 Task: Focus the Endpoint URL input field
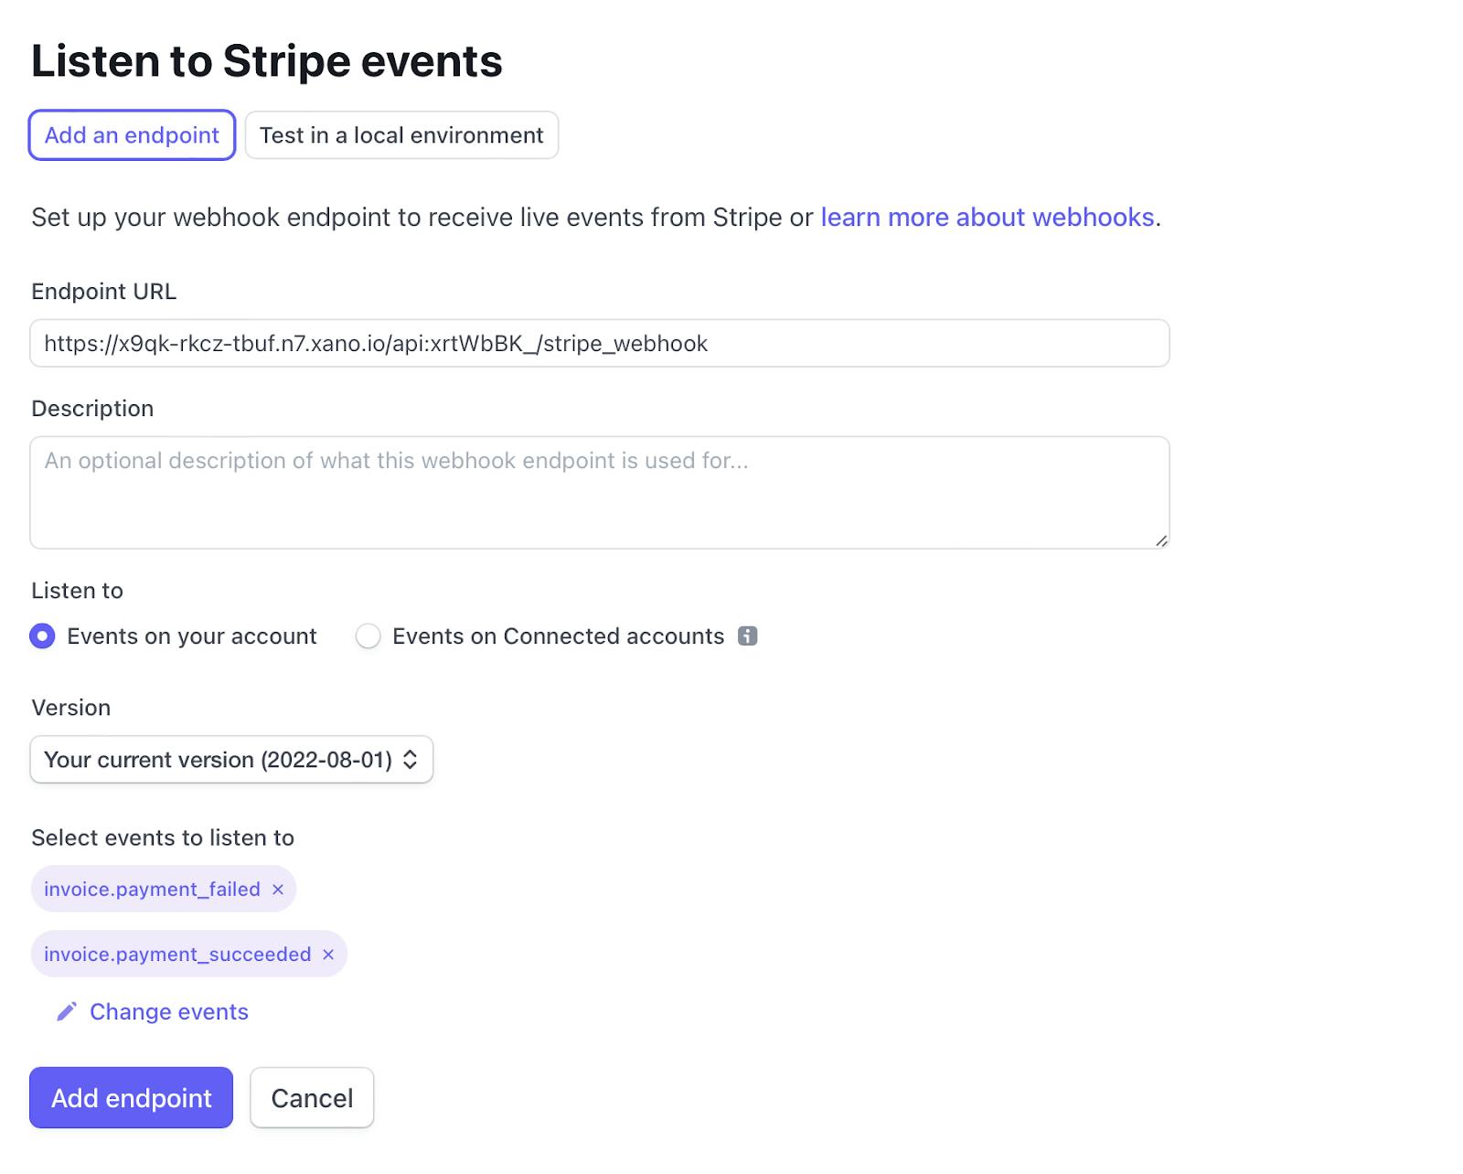[599, 344]
